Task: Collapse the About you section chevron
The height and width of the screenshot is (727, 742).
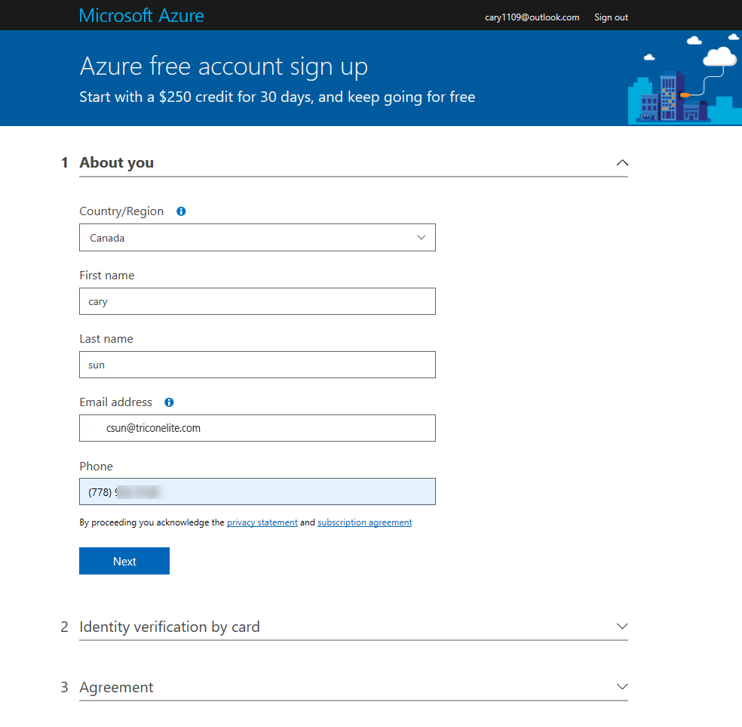Action: pyautogui.click(x=622, y=162)
